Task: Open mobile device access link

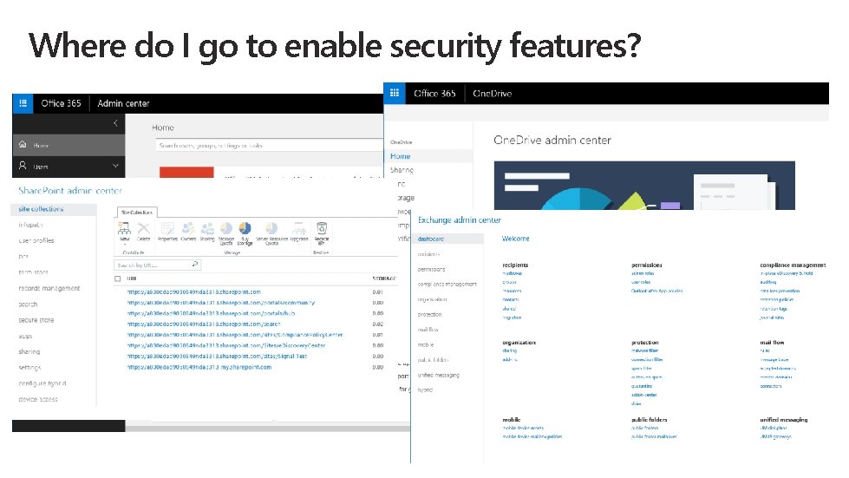Action: 523,428
